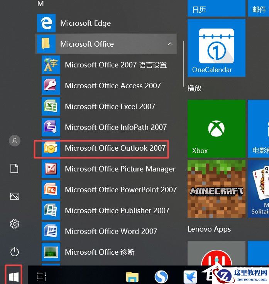This screenshot has width=269, height=284.
Task: Open the Xbox tile
Action: point(217,129)
